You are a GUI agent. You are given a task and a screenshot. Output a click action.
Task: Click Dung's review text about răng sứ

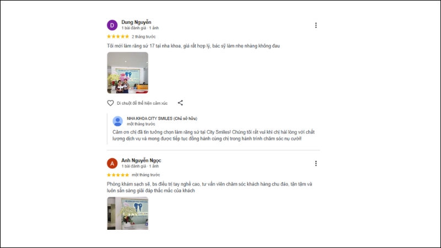(x=193, y=46)
